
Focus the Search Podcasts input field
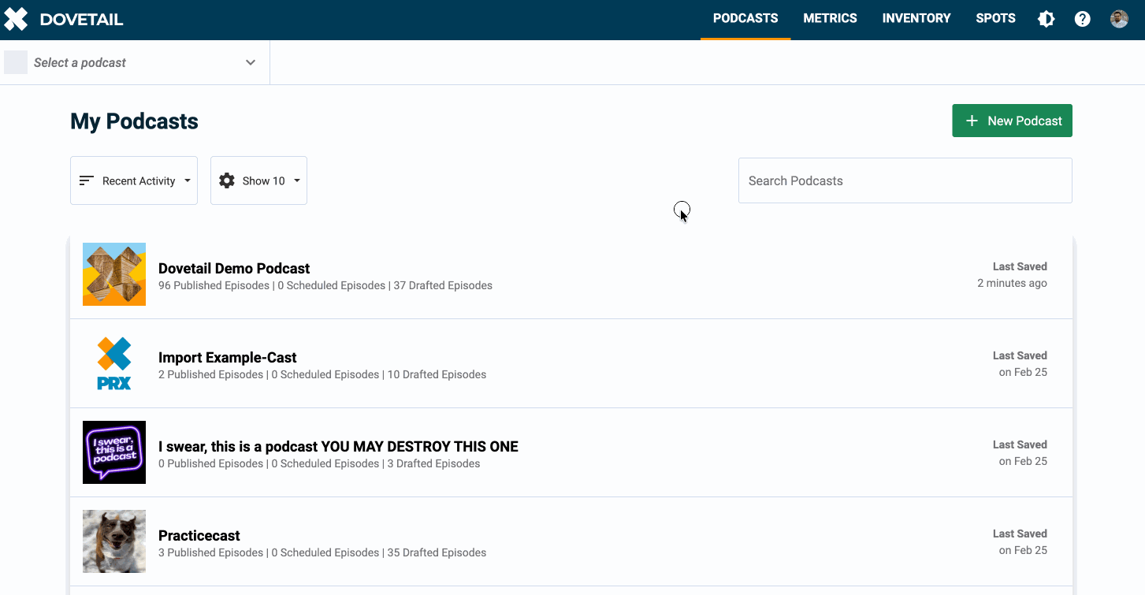click(x=905, y=180)
